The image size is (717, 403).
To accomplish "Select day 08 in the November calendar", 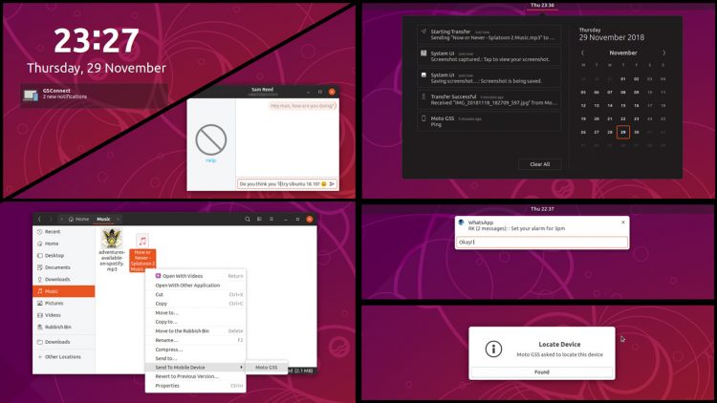I will [622, 93].
